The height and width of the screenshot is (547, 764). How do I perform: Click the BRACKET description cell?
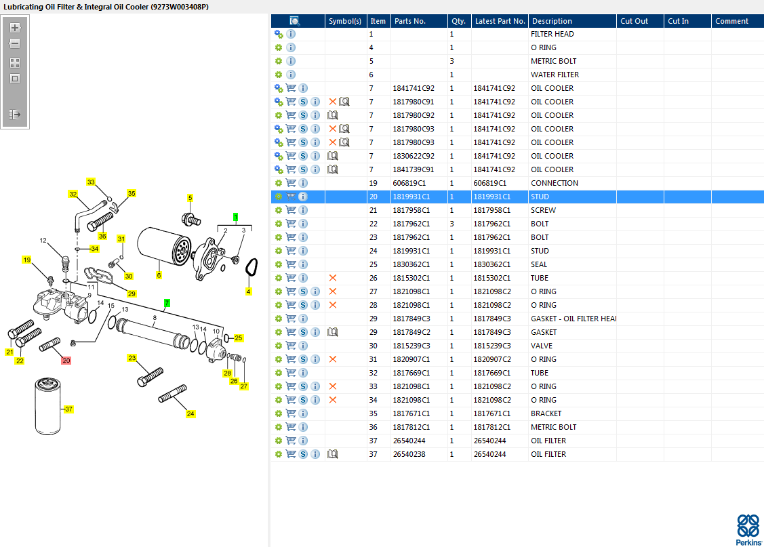(546, 413)
